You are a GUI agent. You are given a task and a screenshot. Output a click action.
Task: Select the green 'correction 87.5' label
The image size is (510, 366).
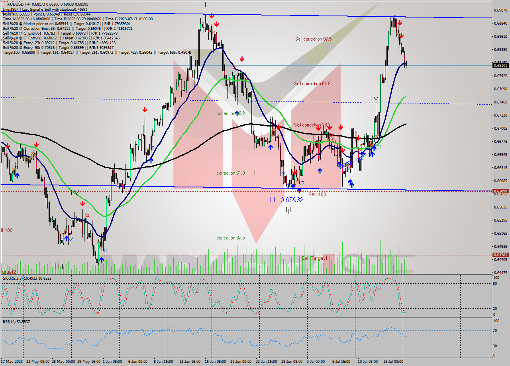coord(231,238)
